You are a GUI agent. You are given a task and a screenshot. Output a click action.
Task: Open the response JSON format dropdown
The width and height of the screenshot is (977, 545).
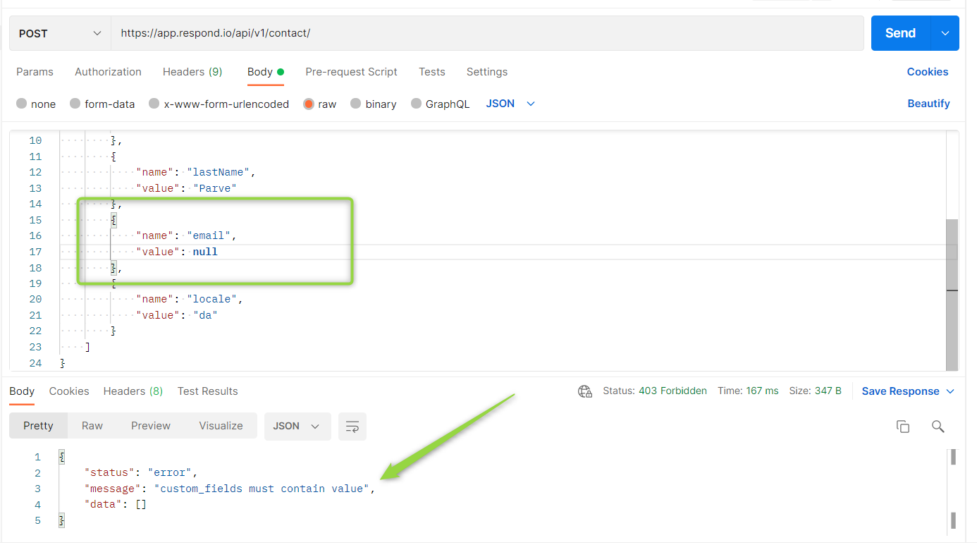(x=297, y=426)
